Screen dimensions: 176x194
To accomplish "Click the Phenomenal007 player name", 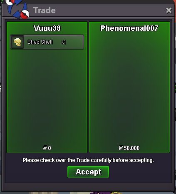I will pos(129,28).
